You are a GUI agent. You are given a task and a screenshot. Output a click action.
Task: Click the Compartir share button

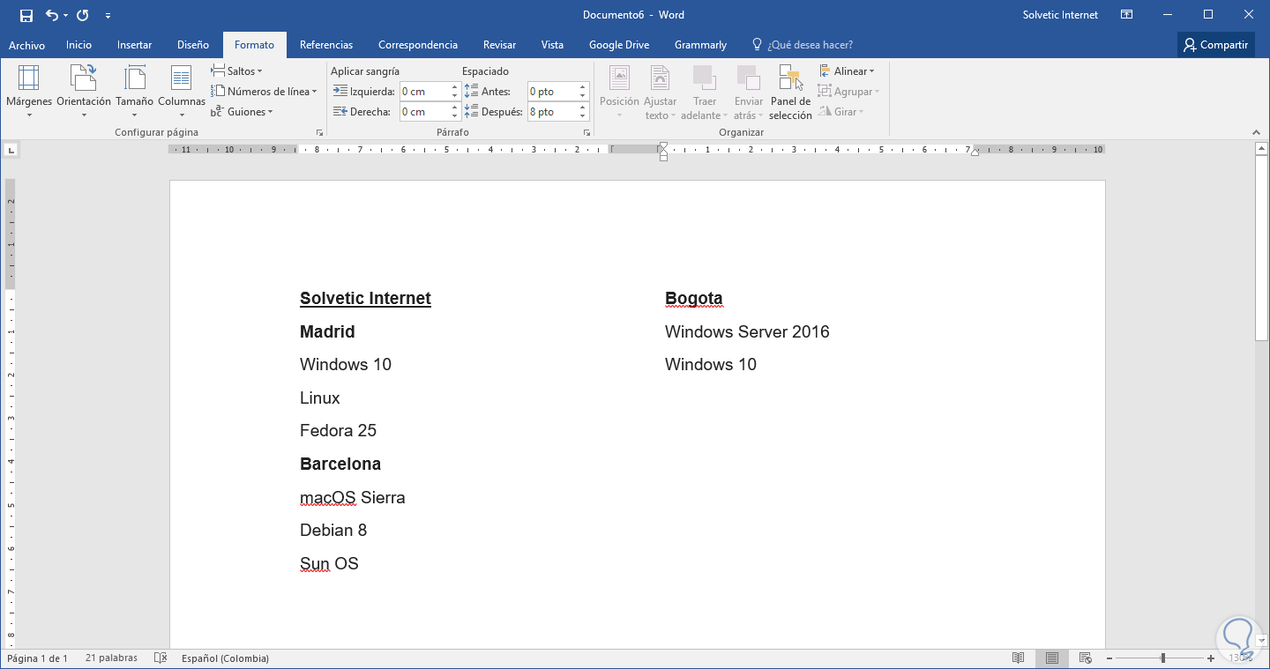click(x=1216, y=45)
